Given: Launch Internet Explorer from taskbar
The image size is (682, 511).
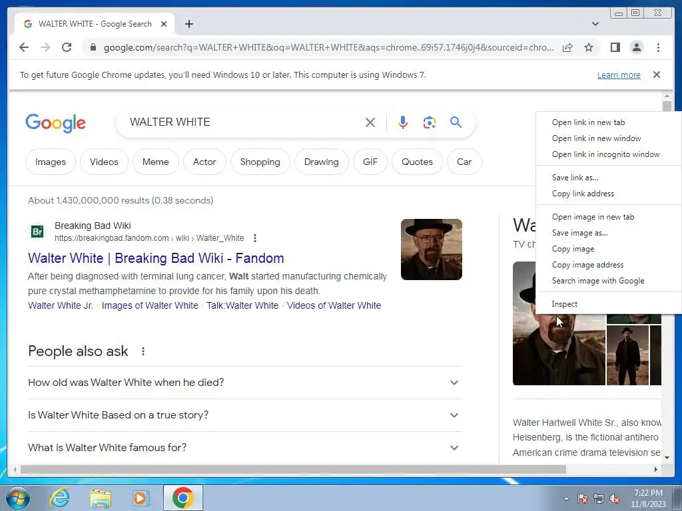Looking at the screenshot, I should [x=59, y=498].
